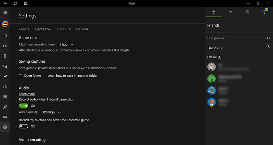Switch to the Game DVR tab
The height and width of the screenshot is (145, 273).
tap(43, 29)
